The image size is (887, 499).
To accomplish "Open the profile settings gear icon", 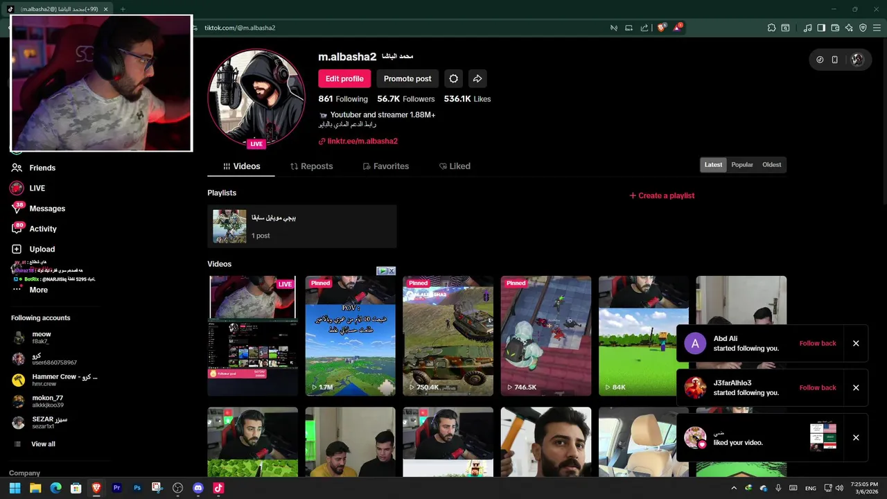I will 453,78.
